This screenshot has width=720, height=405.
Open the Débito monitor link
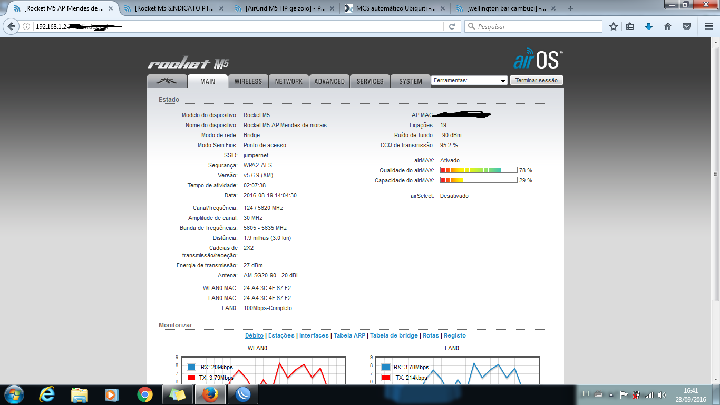tap(254, 335)
